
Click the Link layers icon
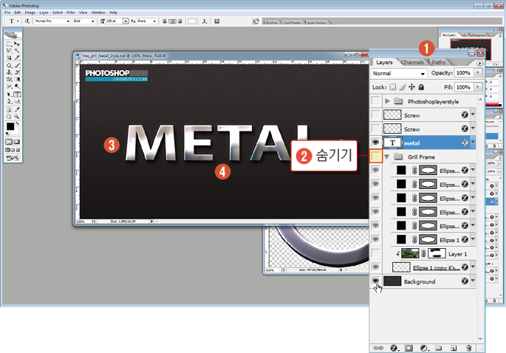tap(378, 348)
